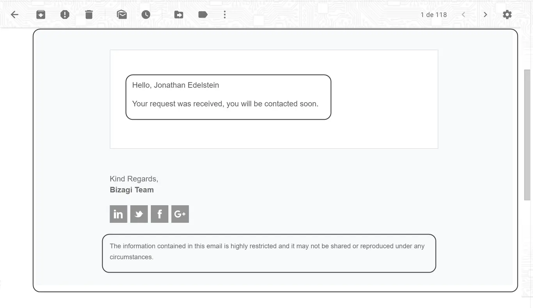The width and height of the screenshot is (533, 308).
Task: Open Bizagi Google Plus page icon
Action: pos(180,214)
